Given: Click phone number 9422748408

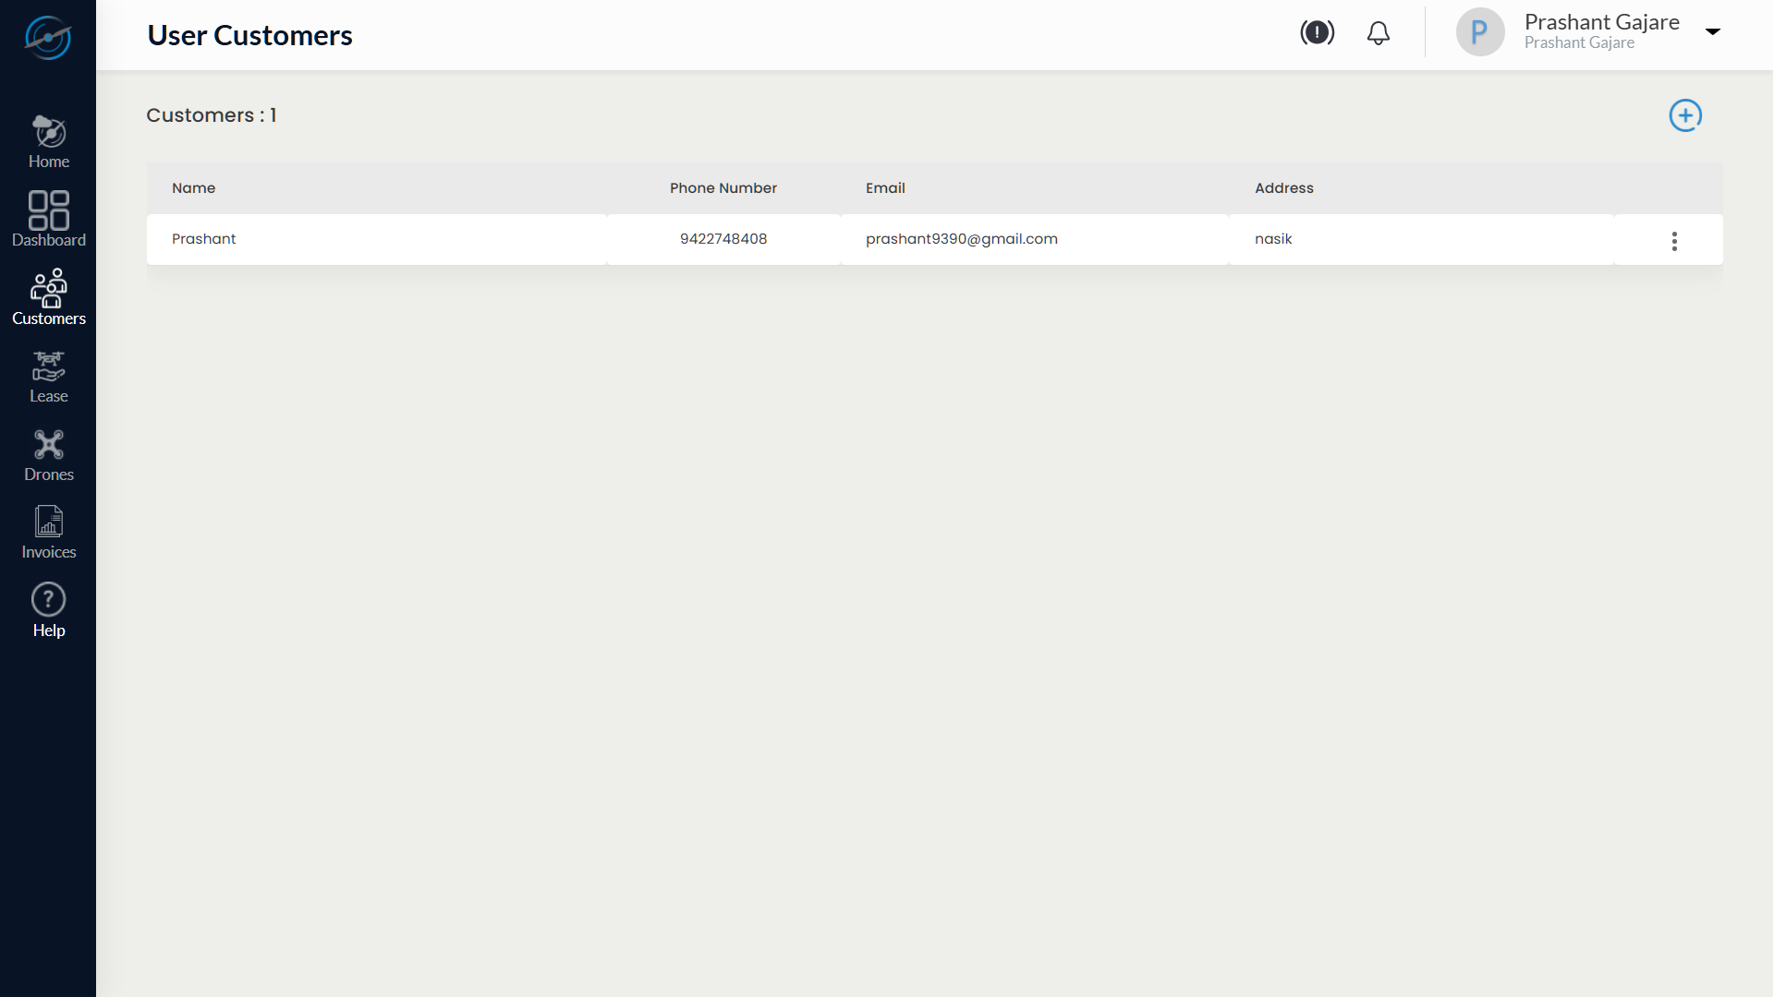Looking at the screenshot, I should tap(723, 239).
